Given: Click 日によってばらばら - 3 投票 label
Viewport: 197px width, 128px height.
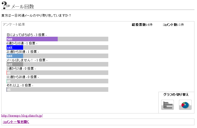Looking at the screenshot, I should pyautogui.click(x=26, y=35).
